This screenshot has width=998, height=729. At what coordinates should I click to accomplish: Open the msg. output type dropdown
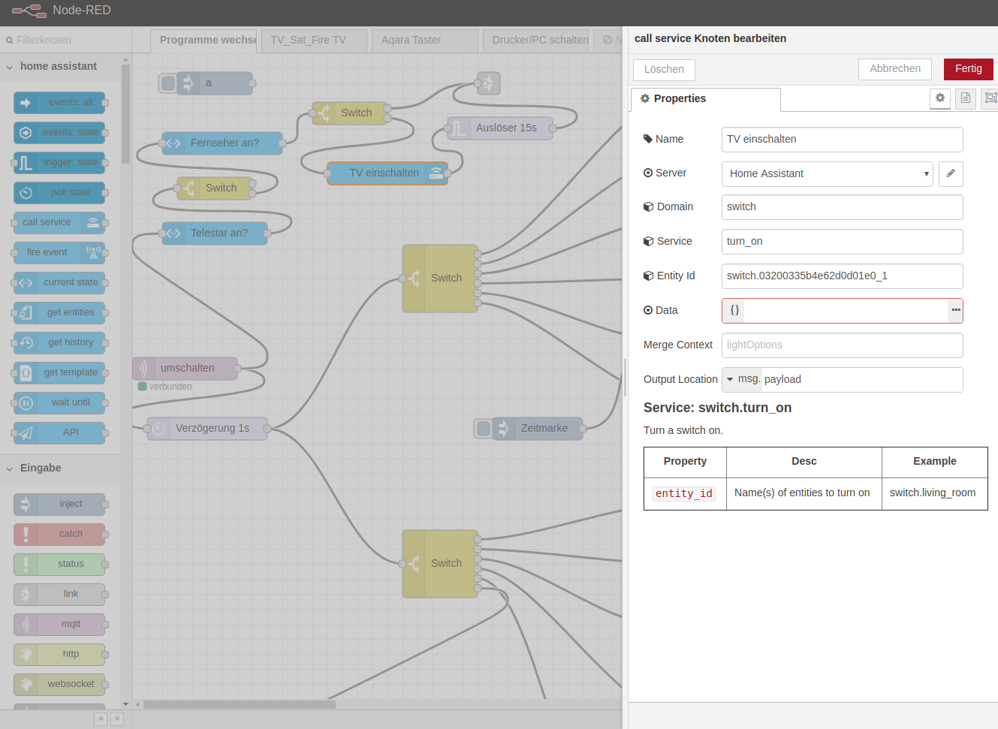click(x=741, y=379)
